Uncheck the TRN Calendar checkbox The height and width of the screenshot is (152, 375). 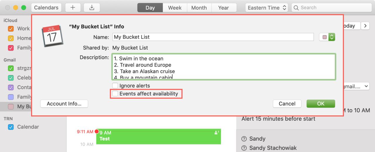pyautogui.click(x=11, y=127)
